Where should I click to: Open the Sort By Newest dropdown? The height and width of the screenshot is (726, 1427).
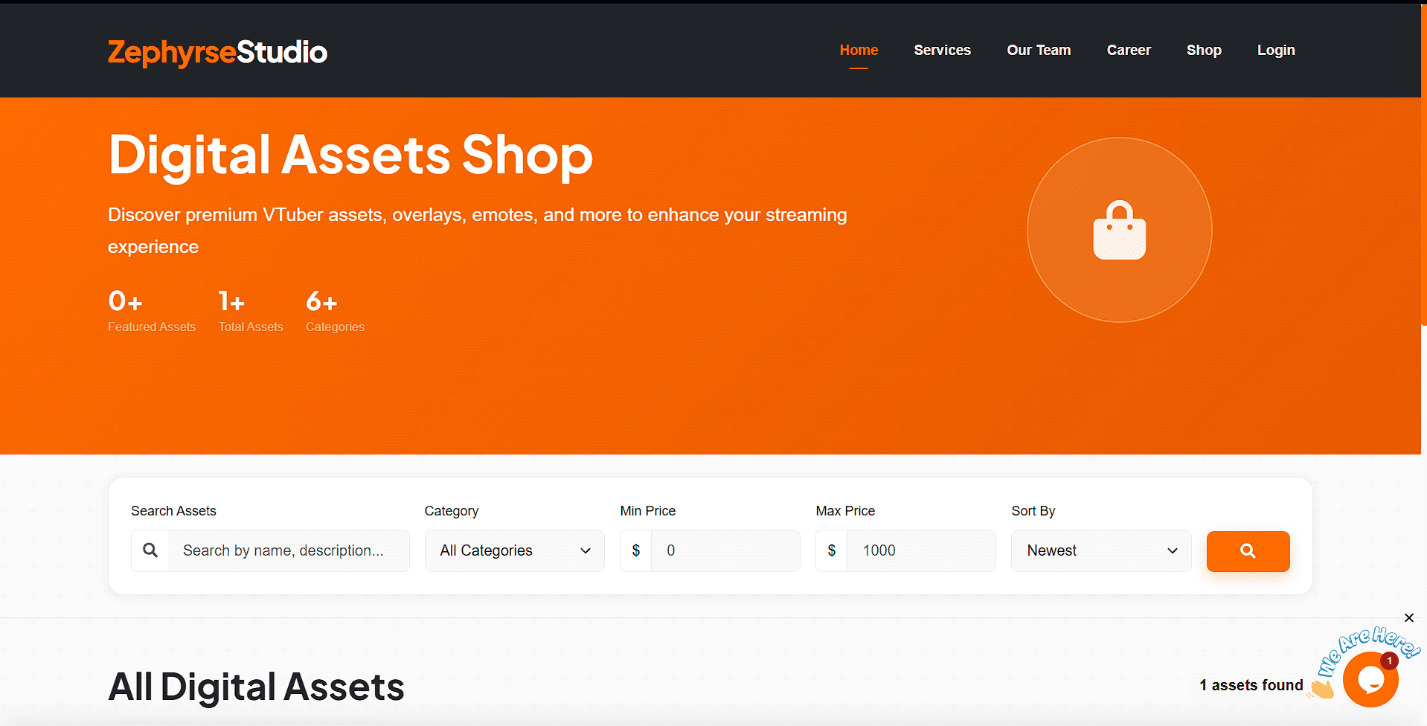pyautogui.click(x=1100, y=550)
